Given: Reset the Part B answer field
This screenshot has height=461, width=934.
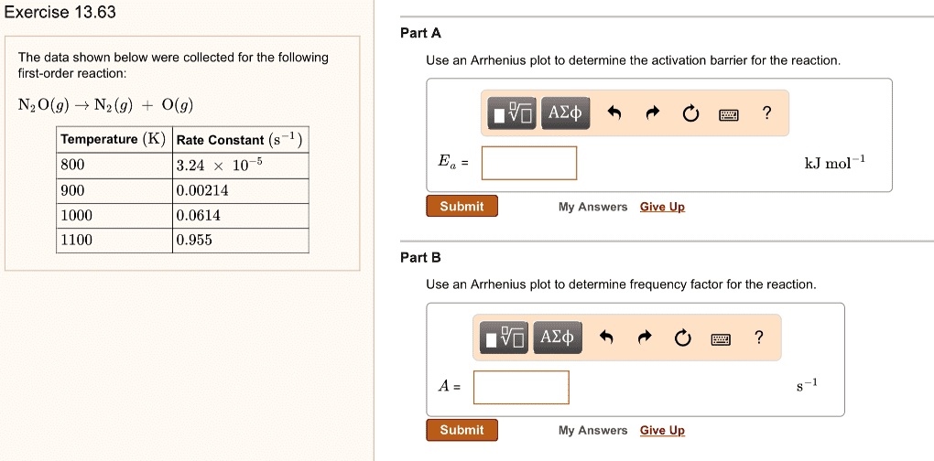Looking at the screenshot, I should pos(681,338).
